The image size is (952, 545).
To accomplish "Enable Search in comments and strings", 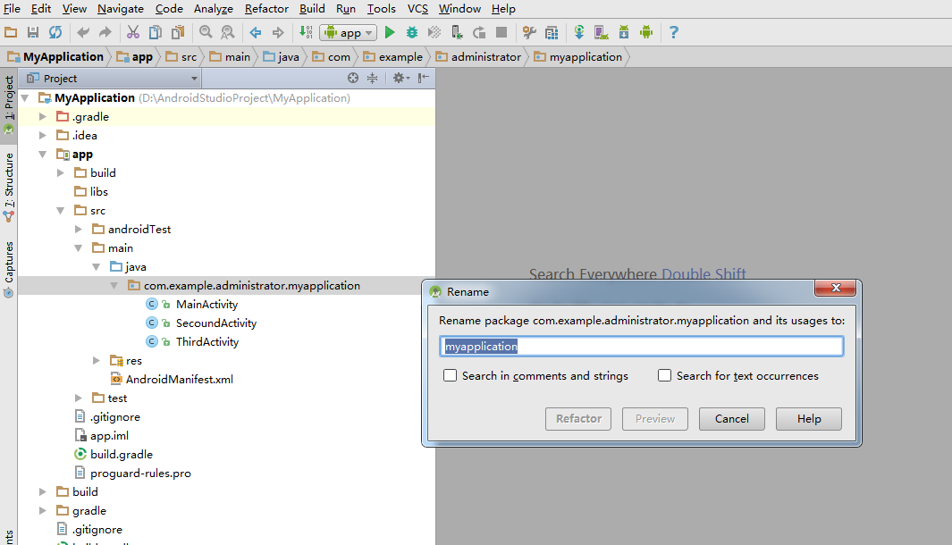I will (x=450, y=375).
